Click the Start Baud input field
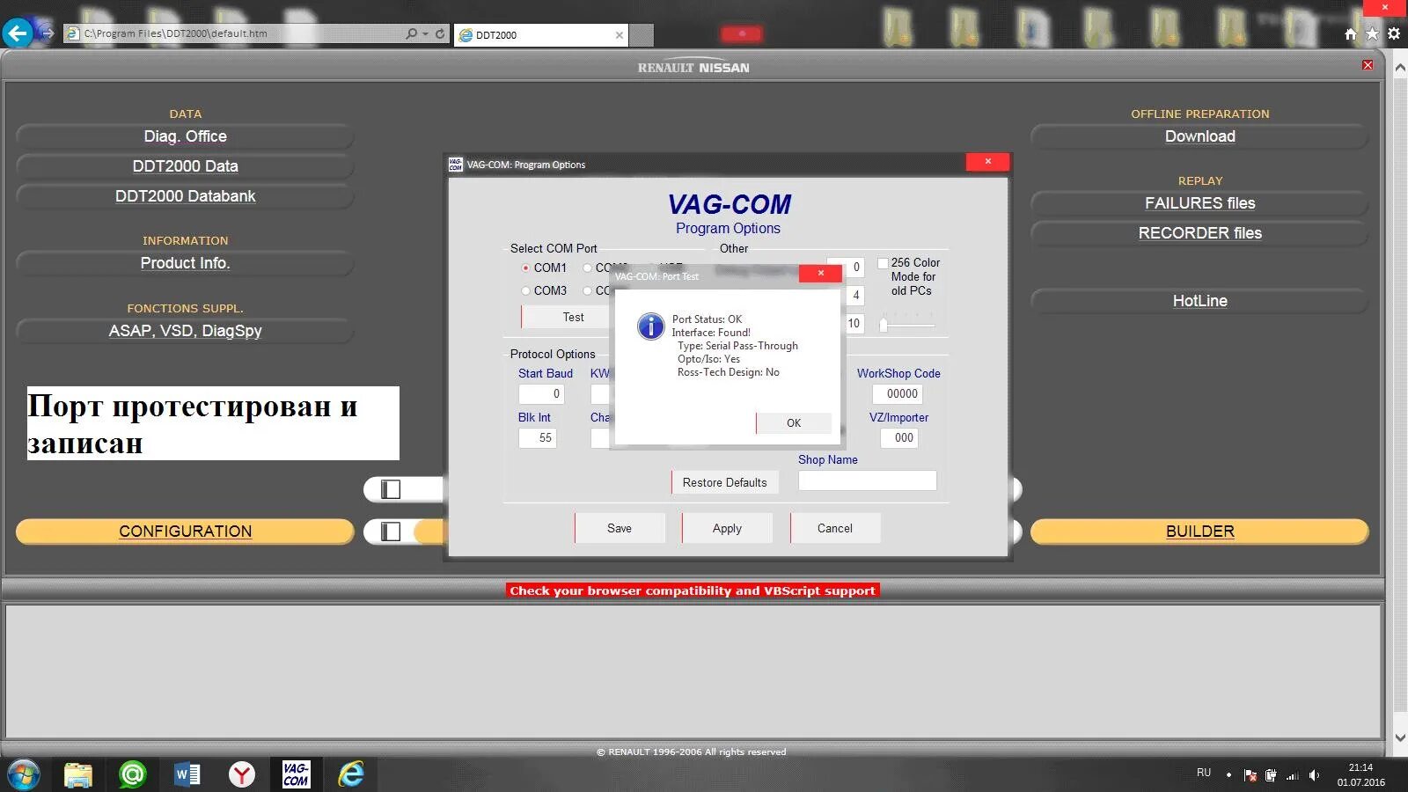 pos(541,394)
